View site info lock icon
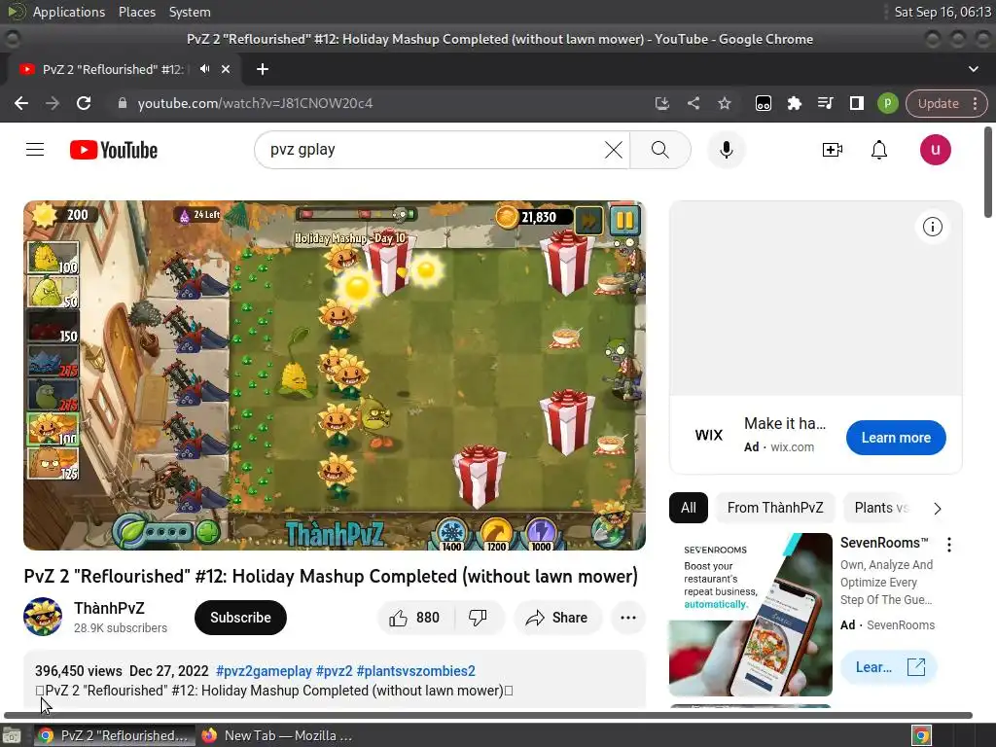 (x=123, y=103)
